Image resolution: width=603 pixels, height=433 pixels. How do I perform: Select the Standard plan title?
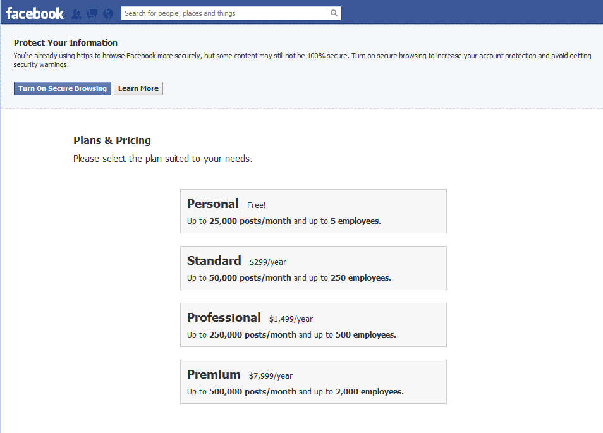coord(214,260)
